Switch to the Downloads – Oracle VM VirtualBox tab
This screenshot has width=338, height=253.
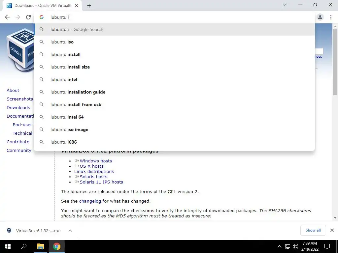[x=42, y=6]
